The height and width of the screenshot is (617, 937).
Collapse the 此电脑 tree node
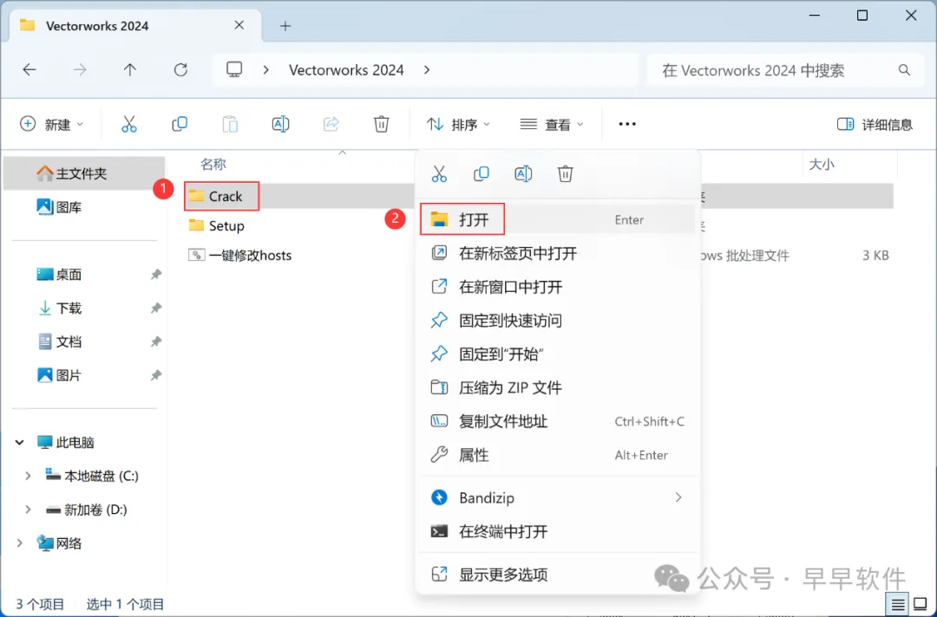pos(20,442)
